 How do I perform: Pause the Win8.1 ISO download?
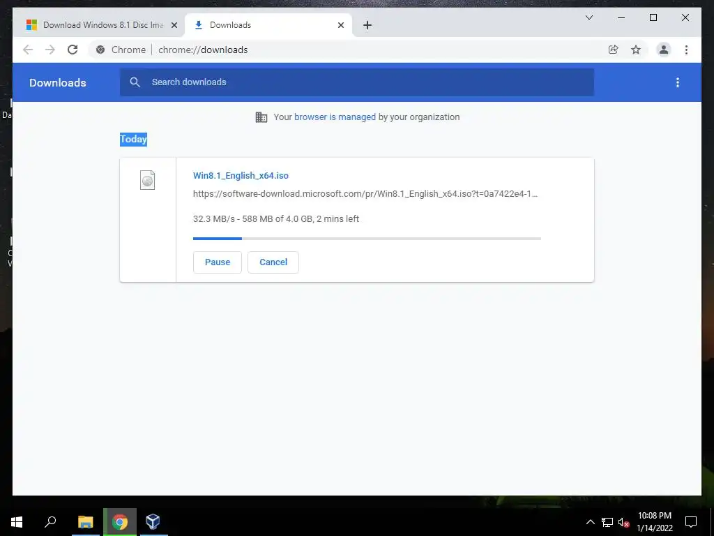click(x=218, y=262)
